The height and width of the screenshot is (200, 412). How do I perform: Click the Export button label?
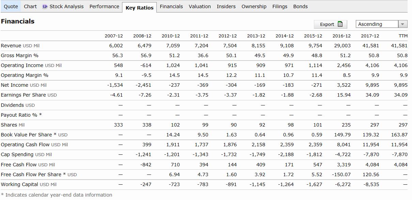[x=327, y=24]
